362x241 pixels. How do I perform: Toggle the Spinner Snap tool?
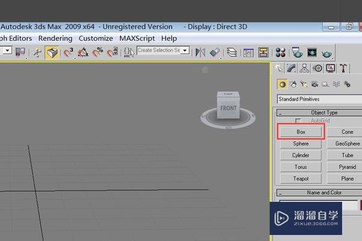click(x=112, y=52)
